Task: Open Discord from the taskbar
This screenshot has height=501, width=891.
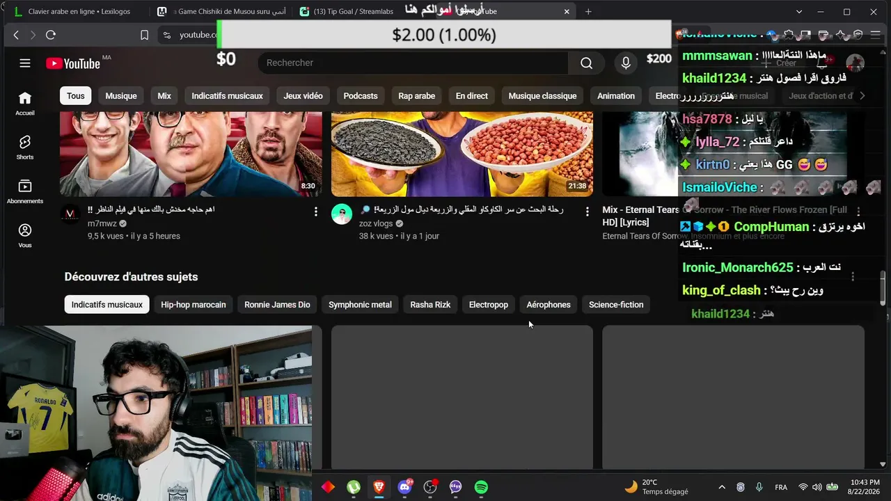Action: pos(404,487)
